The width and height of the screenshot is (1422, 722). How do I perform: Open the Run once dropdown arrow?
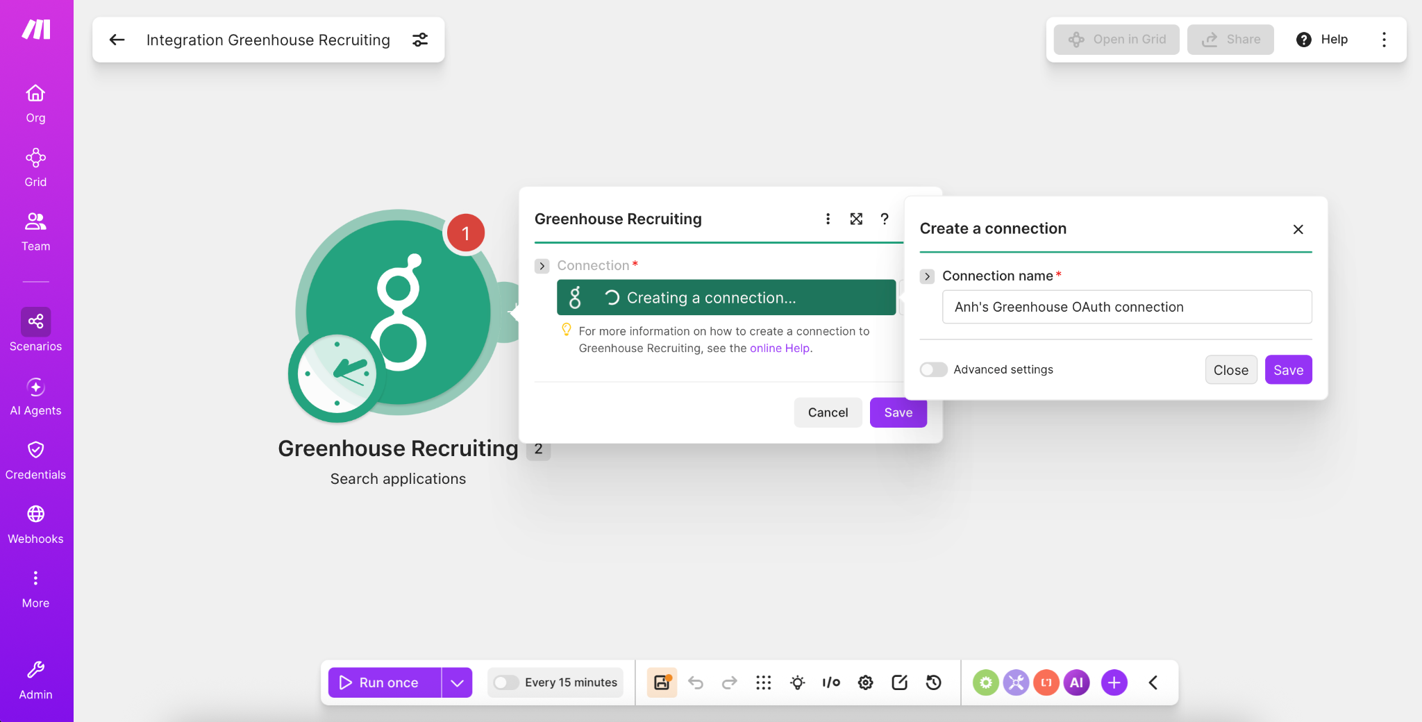pyautogui.click(x=457, y=682)
